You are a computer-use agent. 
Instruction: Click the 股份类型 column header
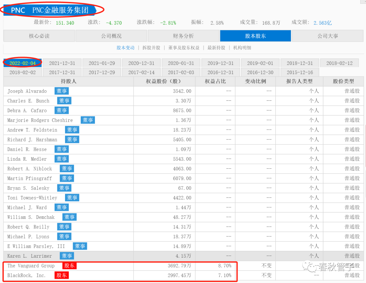point(343,81)
